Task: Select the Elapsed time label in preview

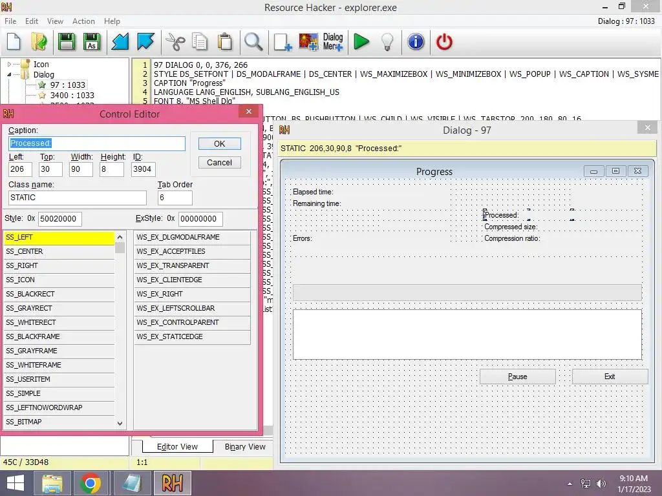Action: click(x=313, y=192)
